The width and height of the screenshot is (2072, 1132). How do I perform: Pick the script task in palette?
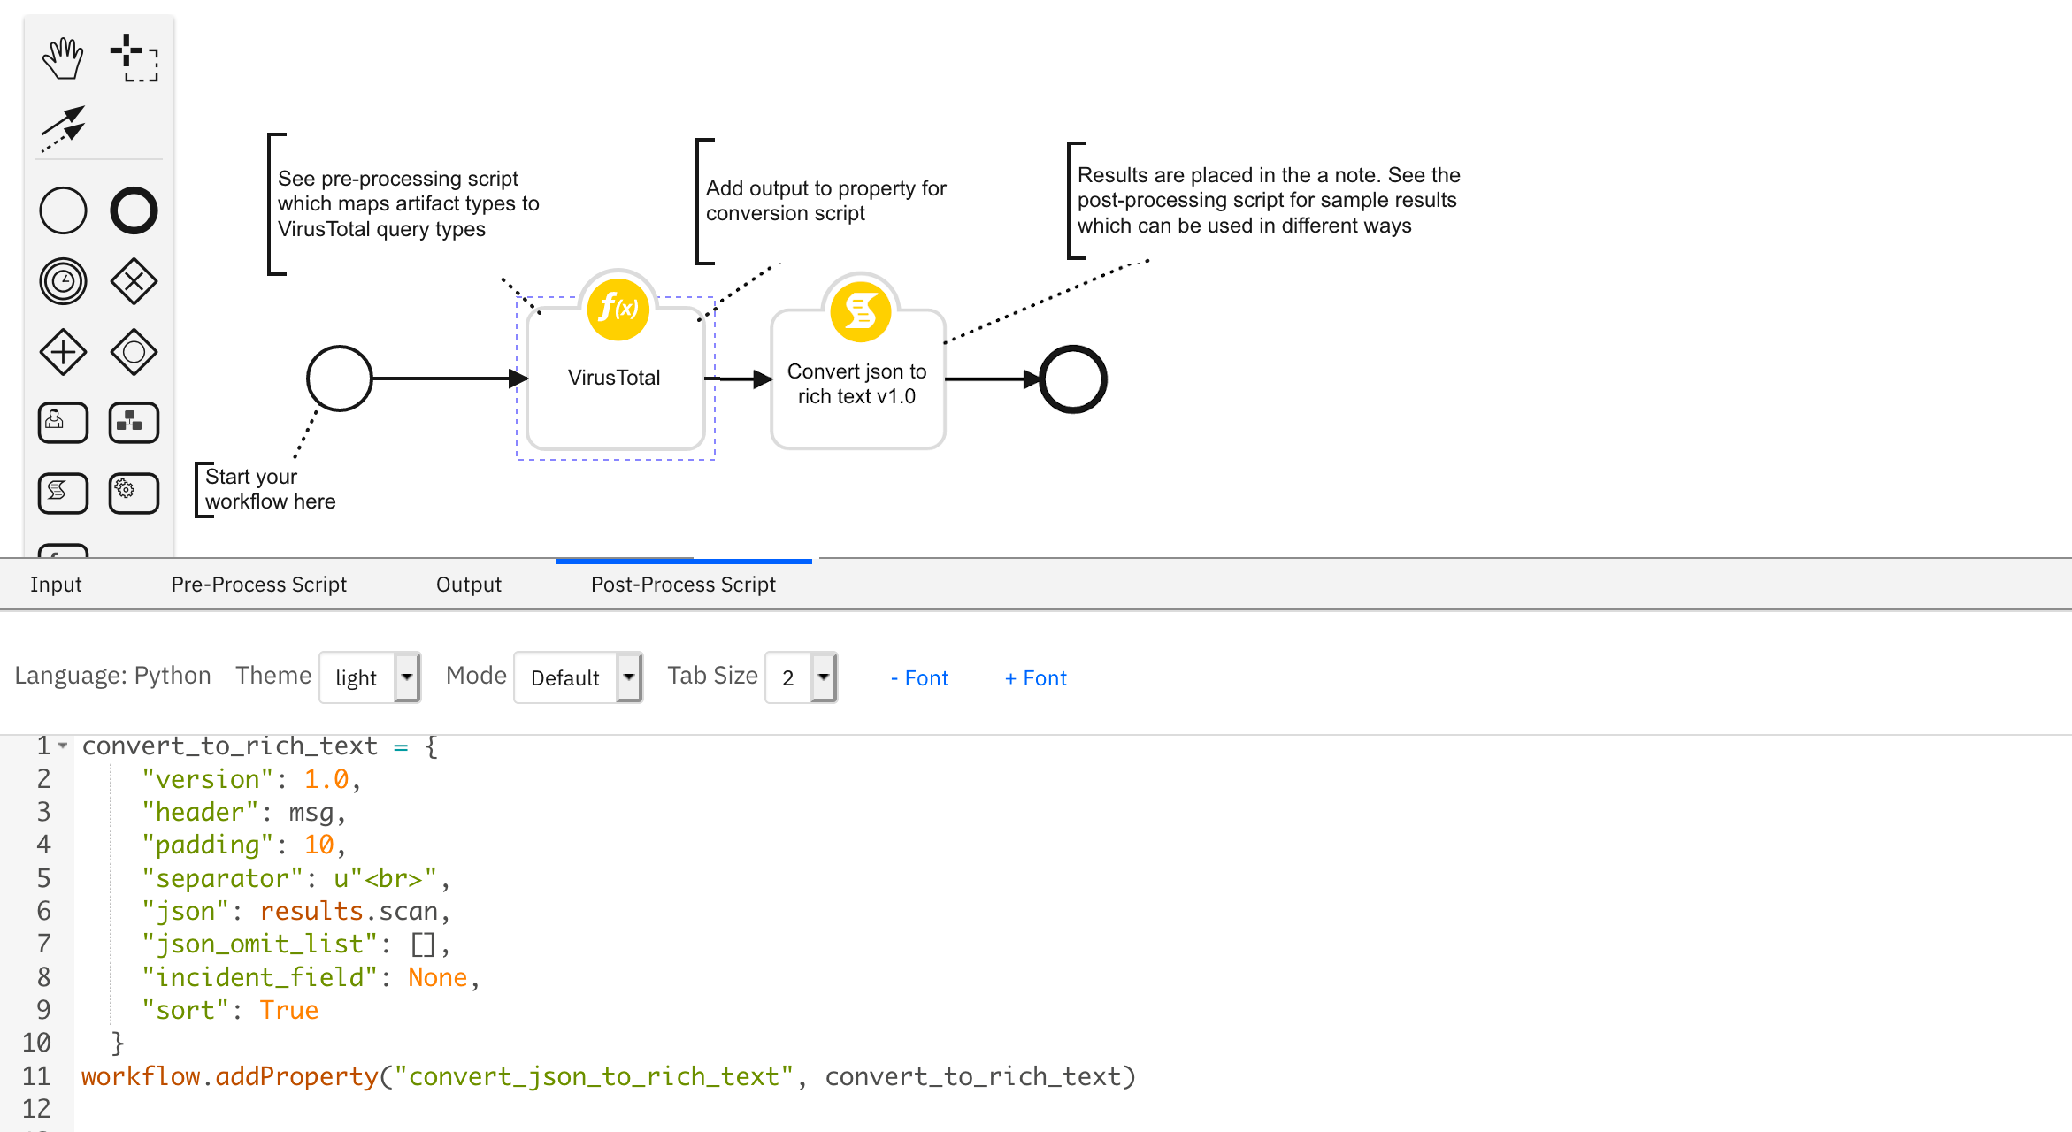(x=63, y=493)
